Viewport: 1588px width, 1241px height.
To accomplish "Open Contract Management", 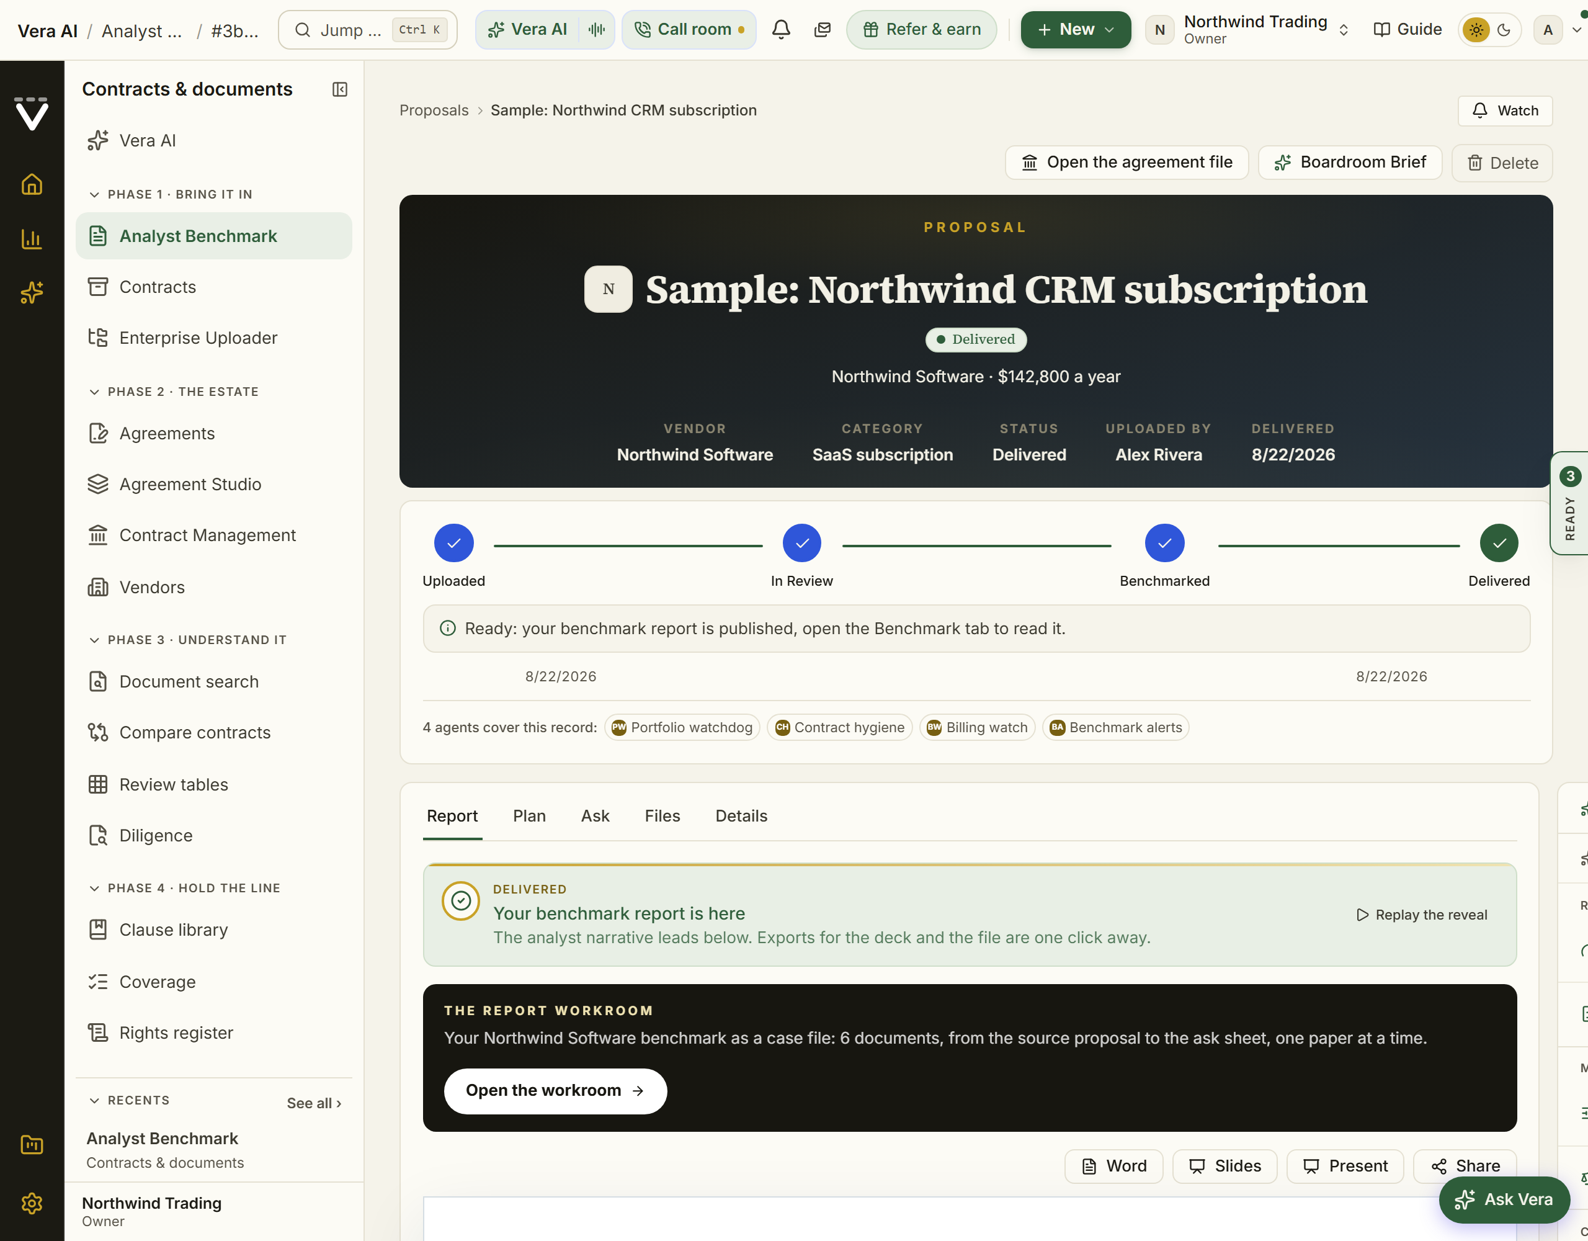I will pyautogui.click(x=214, y=535).
